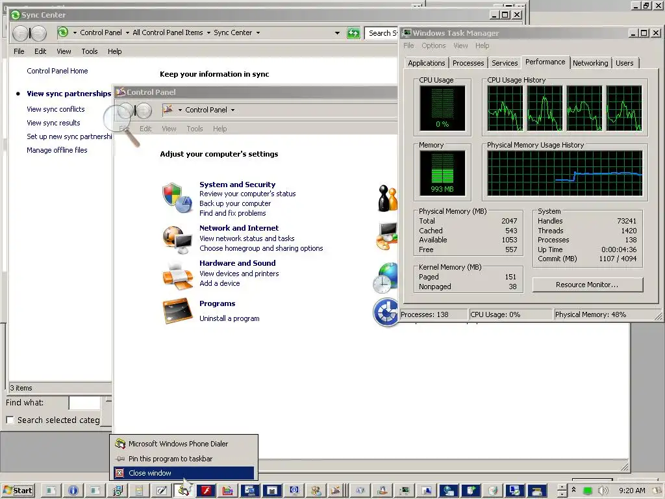Open Tools menu in Sync Center

90,51
